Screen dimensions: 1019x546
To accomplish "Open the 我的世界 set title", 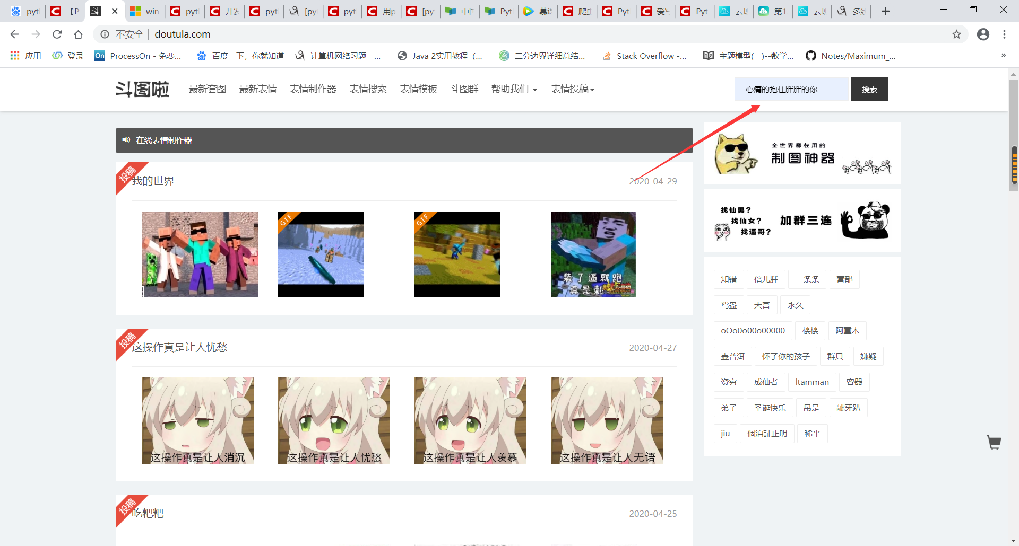I will [153, 181].
